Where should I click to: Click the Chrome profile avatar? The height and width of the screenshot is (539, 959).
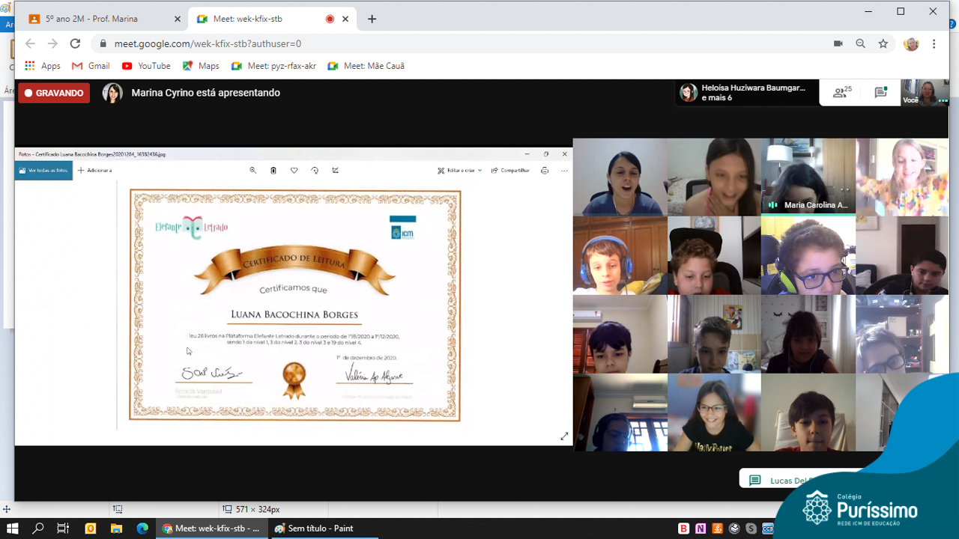(x=911, y=44)
